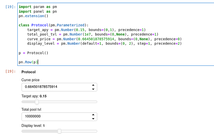Click the 'import param as pm' line
The image size is (214, 134).
coord(38,7)
